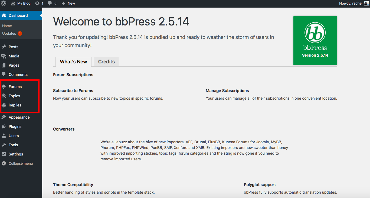Click the plus icon next to New

[63, 4]
